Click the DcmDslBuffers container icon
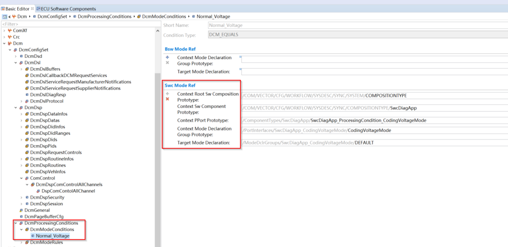This screenshot has height=247, width=508. coord(27,69)
